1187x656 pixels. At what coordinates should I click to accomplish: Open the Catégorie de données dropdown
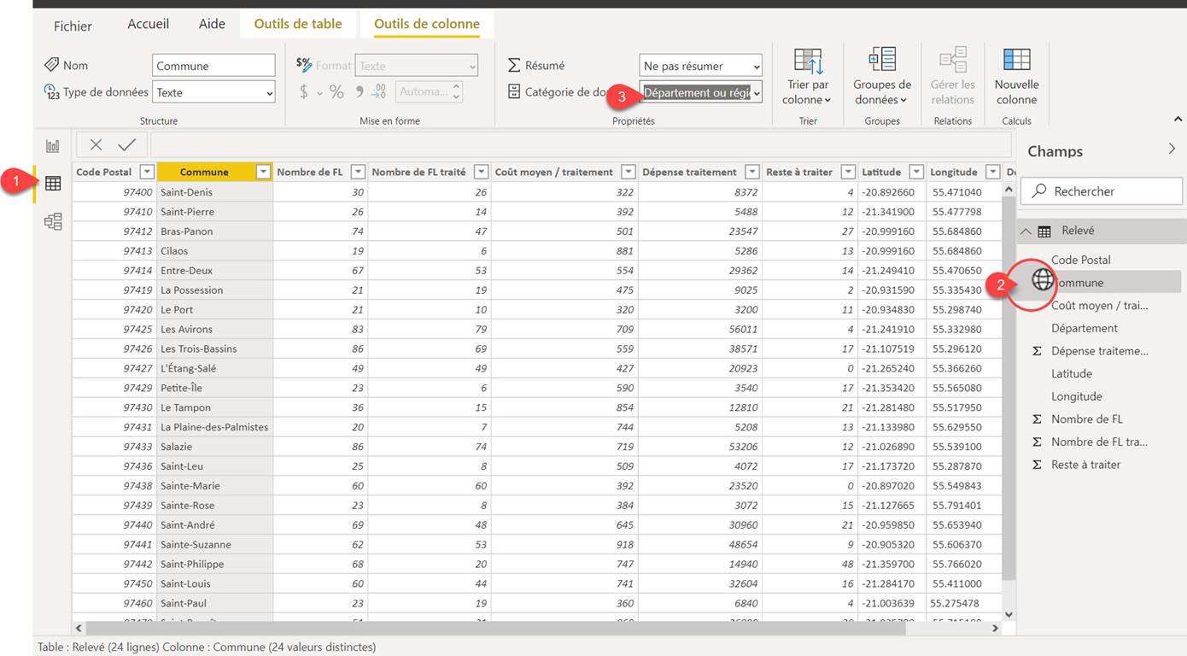tap(700, 92)
